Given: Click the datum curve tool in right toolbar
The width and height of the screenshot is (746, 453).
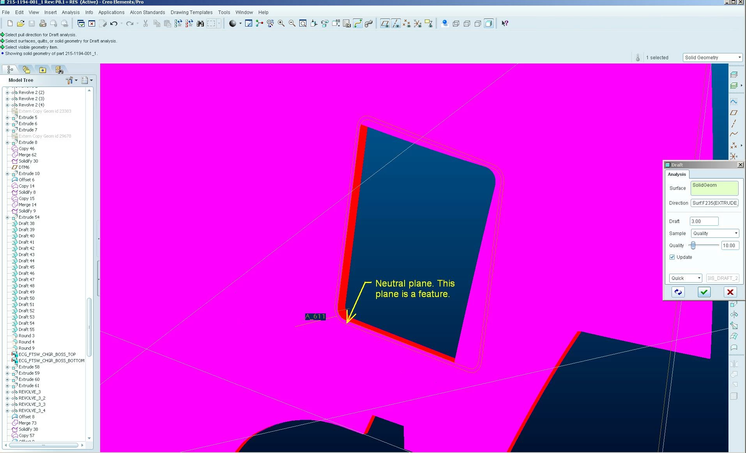Looking at the screenshot, I should tap(734, 134).
